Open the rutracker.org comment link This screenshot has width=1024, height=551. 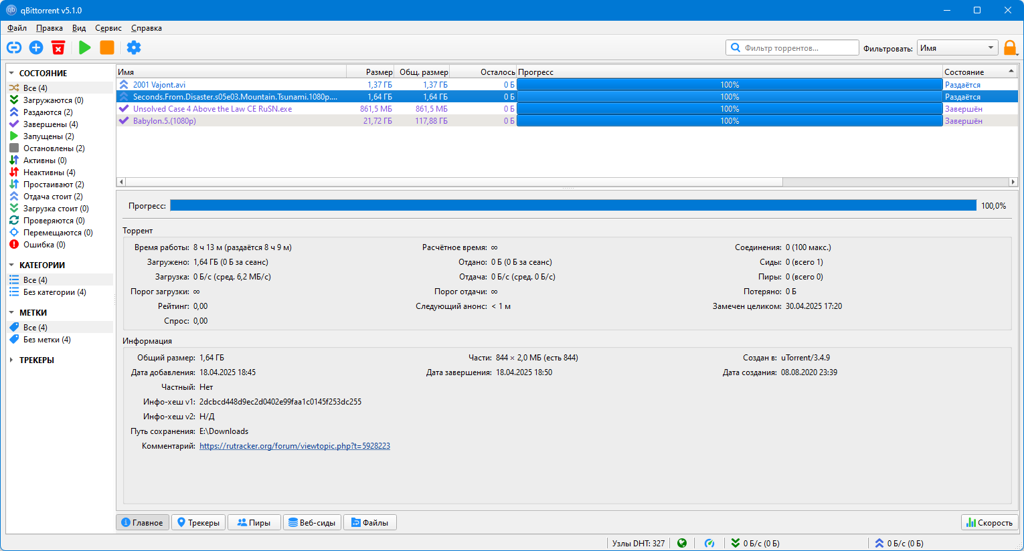[x=294, y=446]
